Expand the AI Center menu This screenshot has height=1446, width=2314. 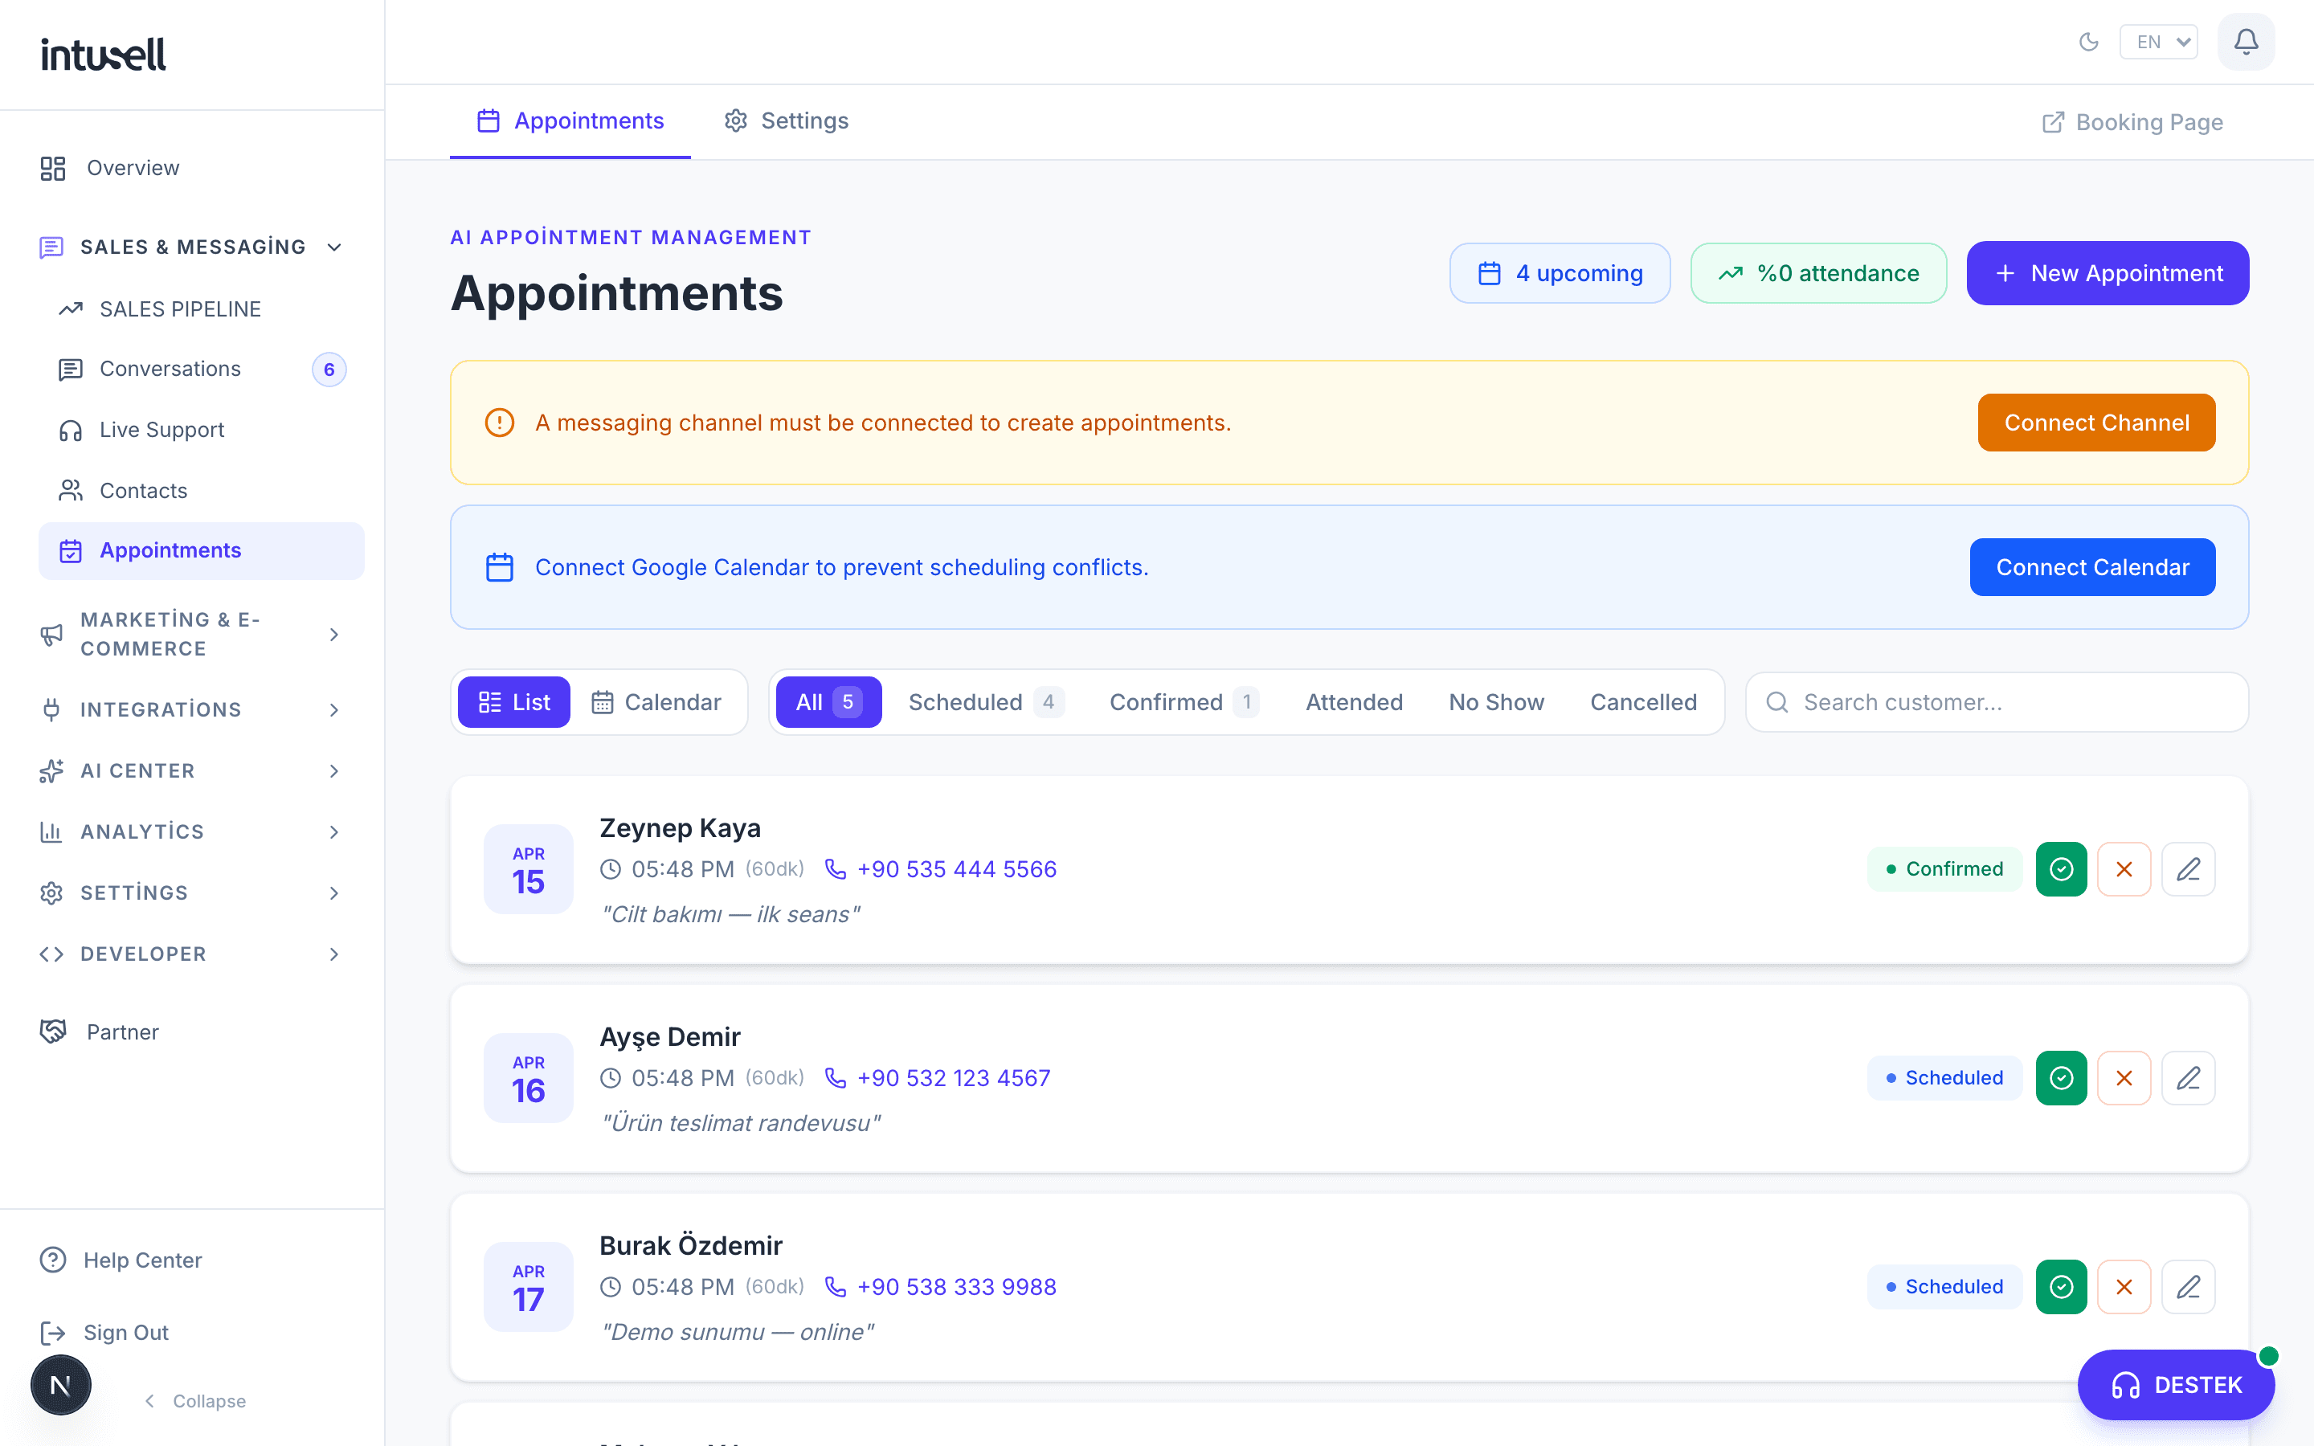point(191,771)
